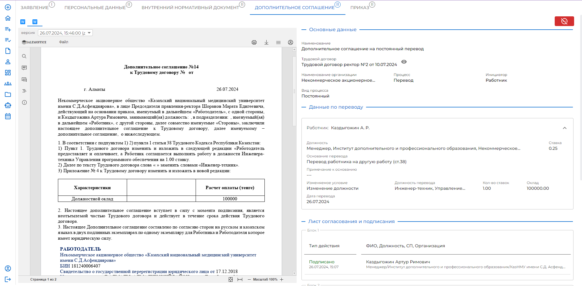Open the home page from left sidebar

click(x=8, y=18)
